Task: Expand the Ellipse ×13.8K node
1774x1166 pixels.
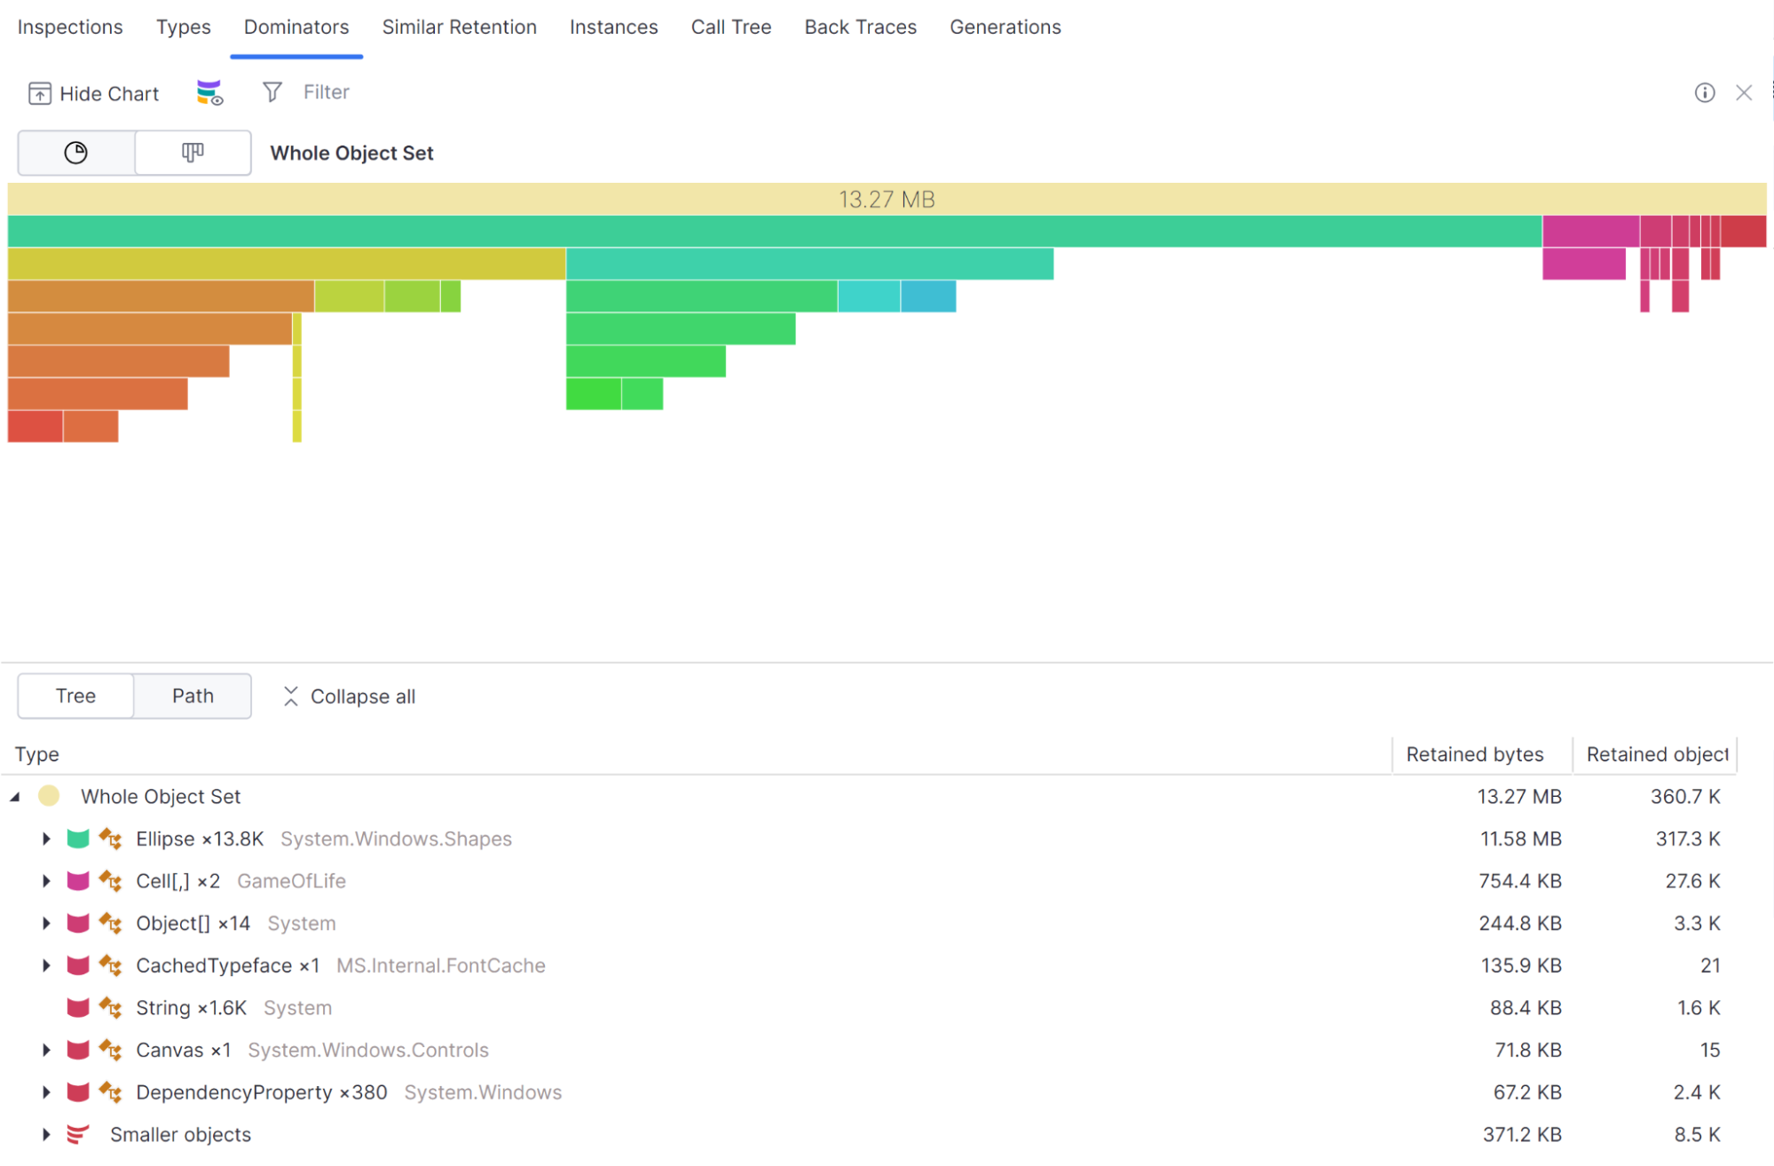Action: tap(46, 839)
